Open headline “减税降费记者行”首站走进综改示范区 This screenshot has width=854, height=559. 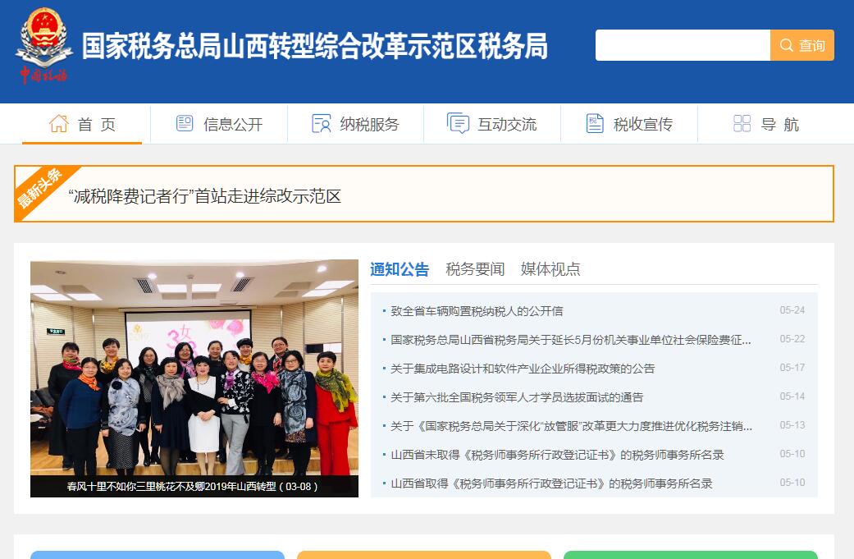[205, 196]
